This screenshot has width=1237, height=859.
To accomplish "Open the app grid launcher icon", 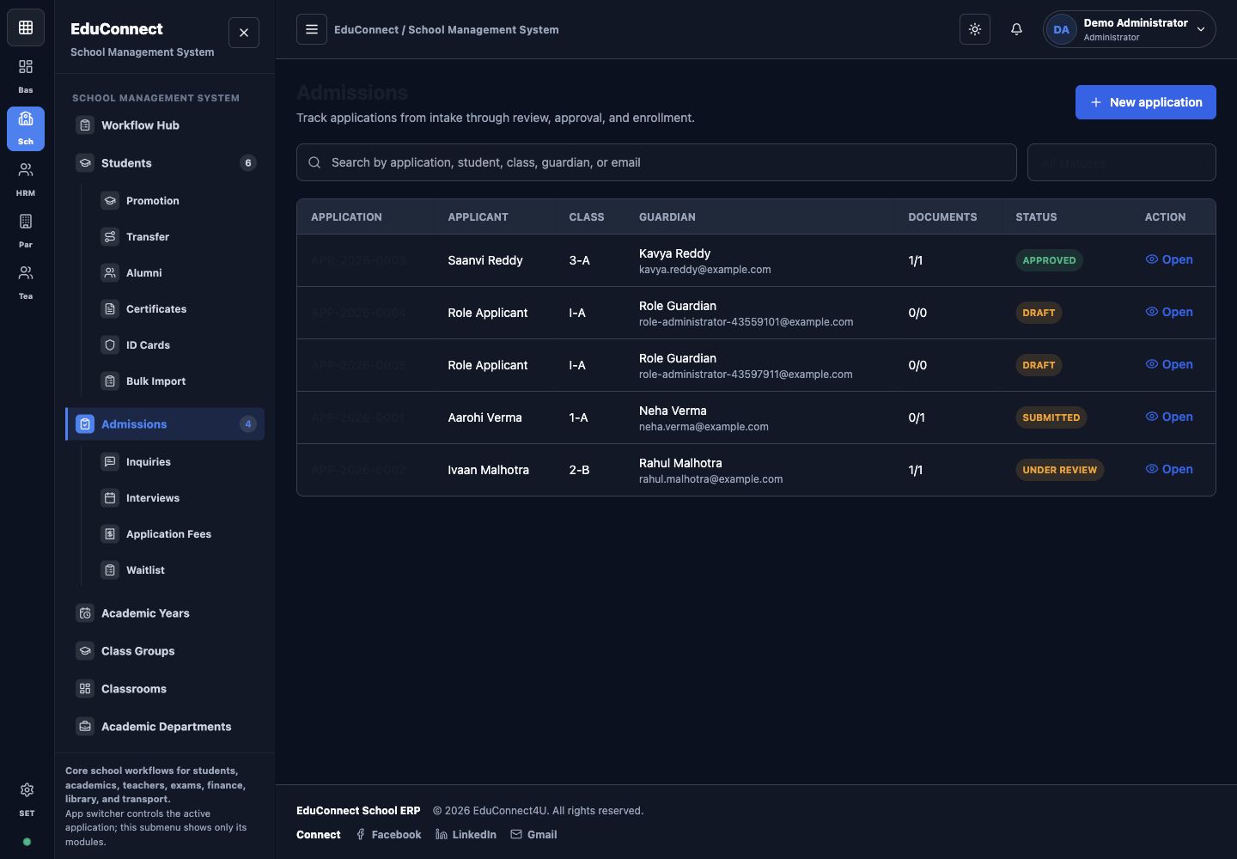I will pyautogui.click(x=26, y=28).
